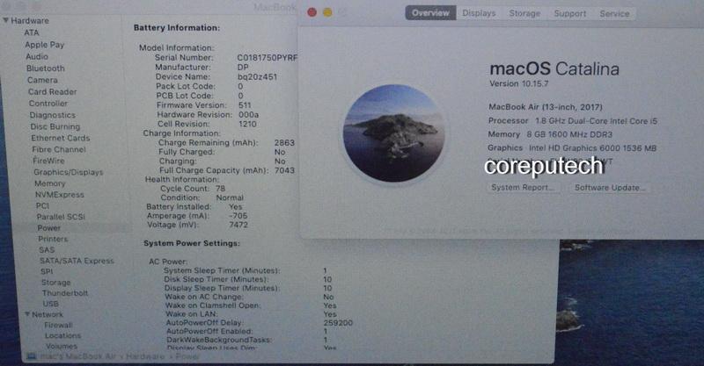Select Power in the sidebar

point(48,228)
